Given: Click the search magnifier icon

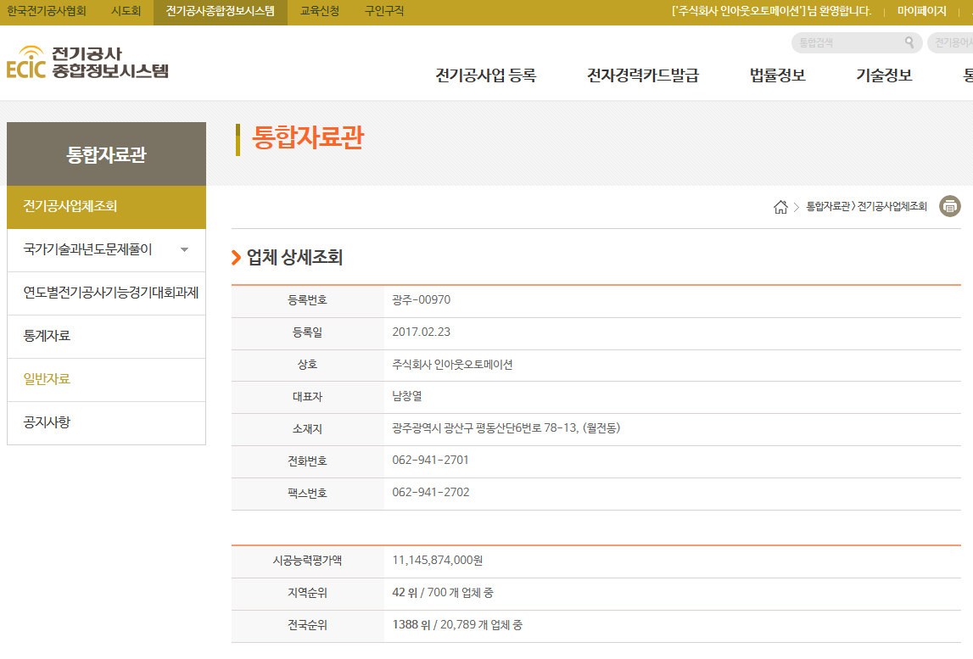Looking at the screenshot, I should (x=909, y=42).
